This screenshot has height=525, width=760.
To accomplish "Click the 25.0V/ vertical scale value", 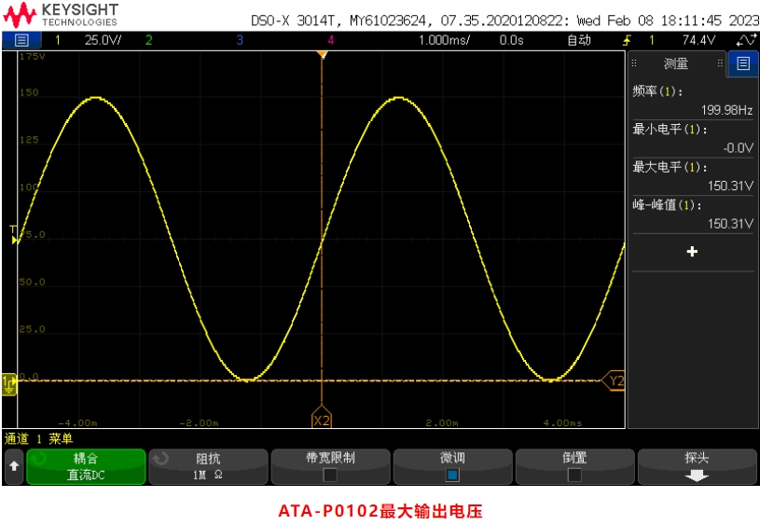I will click(x=103, y=40).
